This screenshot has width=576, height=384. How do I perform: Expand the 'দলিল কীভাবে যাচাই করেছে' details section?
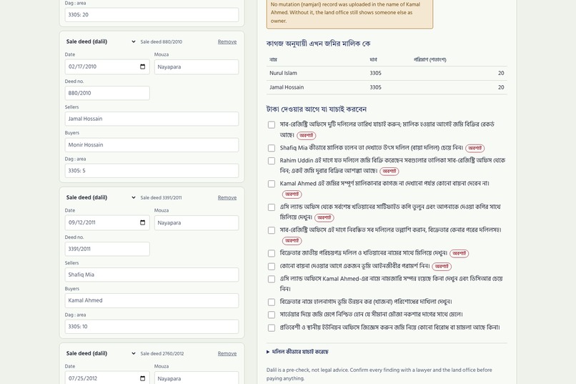coord(297,352)
